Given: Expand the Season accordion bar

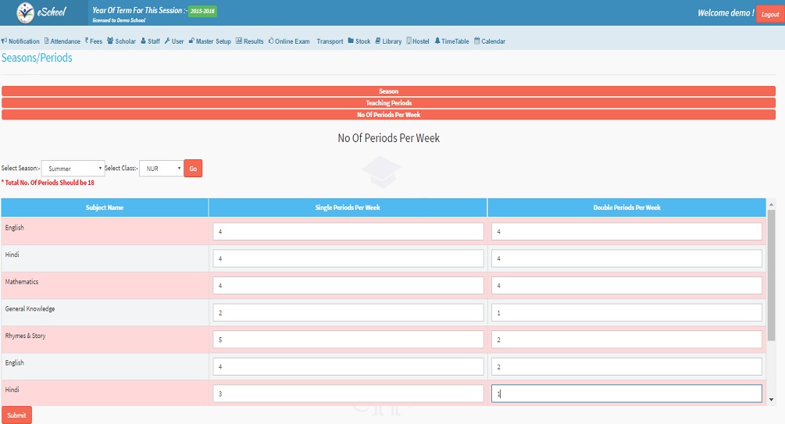Looking at the screenshot, I should coord(388,91).
